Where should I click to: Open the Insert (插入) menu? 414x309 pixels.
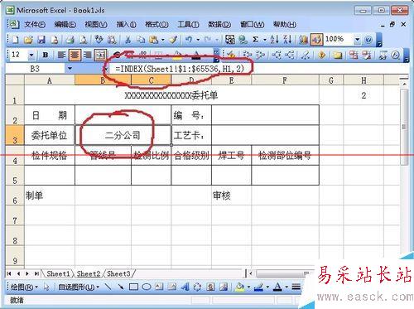pyautogui.click(x=126, y=25)
